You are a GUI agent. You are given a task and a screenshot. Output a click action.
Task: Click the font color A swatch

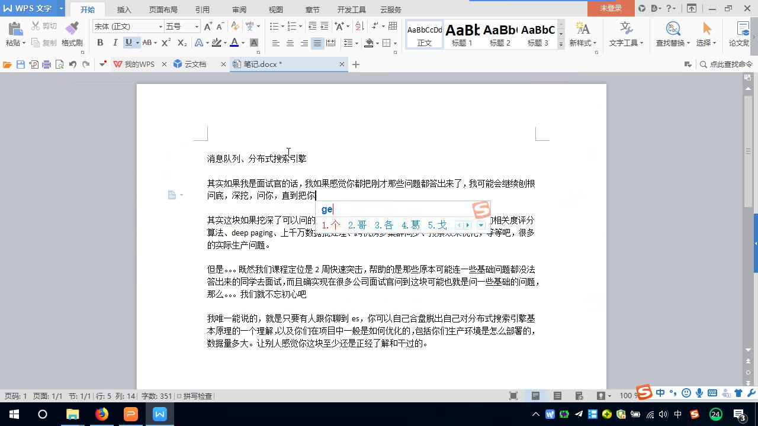coord(235,43)
